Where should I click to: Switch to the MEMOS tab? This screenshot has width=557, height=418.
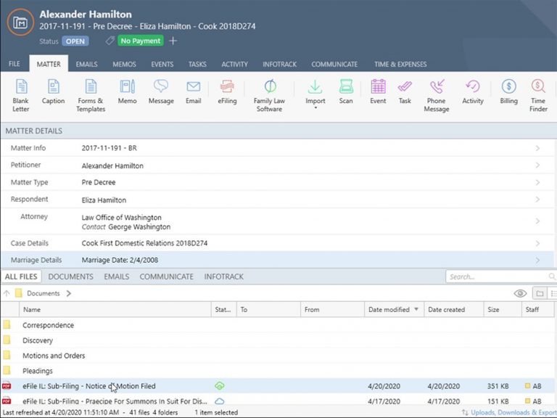point(124,65)
